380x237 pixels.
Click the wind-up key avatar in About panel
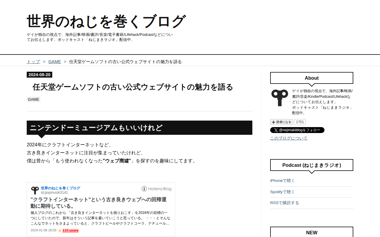[280, 97]
